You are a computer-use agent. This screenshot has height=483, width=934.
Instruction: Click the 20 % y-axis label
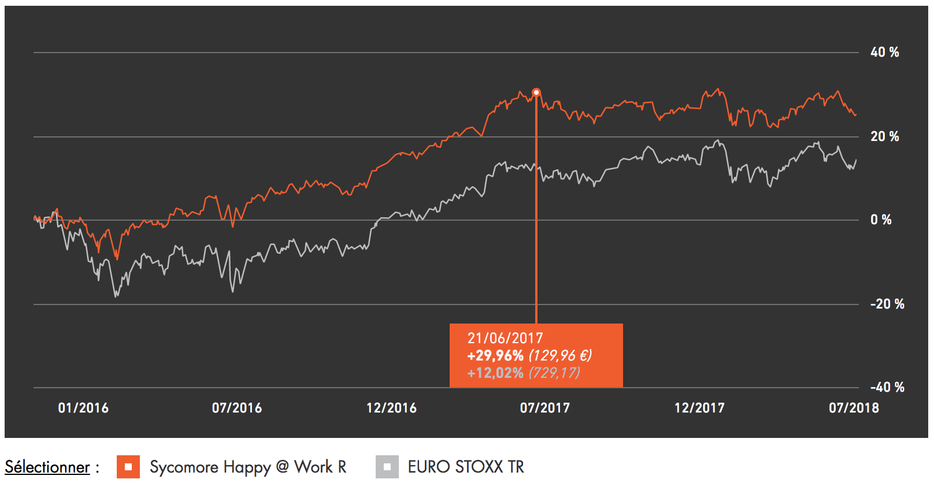[x=885, y=136]
